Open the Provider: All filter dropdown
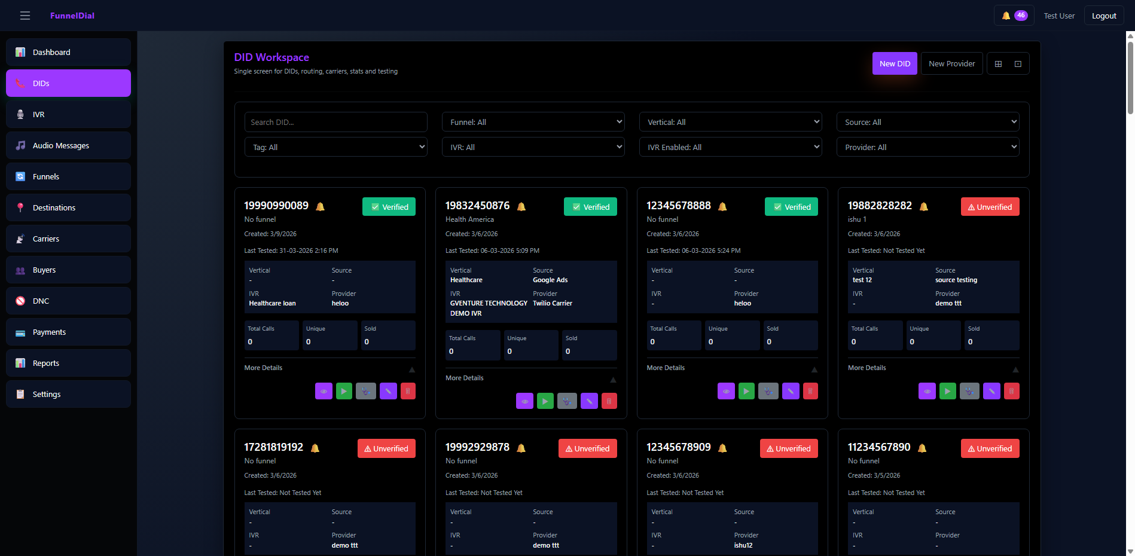Viewport: 1135px width, 556px height. (x=927, y=147)
